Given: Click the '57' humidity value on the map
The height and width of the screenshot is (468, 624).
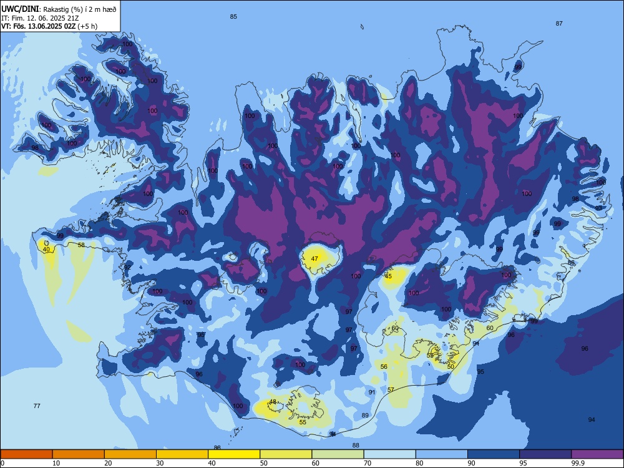Looking at the screenshot, I should [391, 389].
